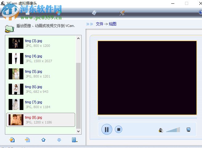Select timg (7).jpg thumbnail
Screen dimensions: 202x148
coord(16,104)
